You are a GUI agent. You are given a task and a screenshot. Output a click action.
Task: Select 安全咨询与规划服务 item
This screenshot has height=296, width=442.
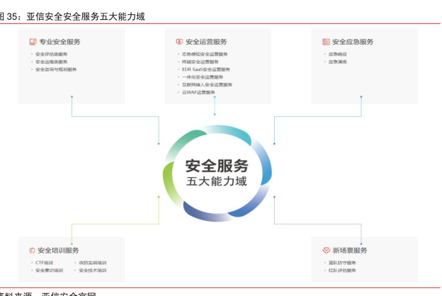(56, 69)
